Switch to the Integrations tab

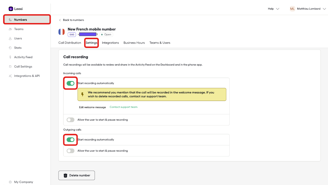click(x=110, y=43)
